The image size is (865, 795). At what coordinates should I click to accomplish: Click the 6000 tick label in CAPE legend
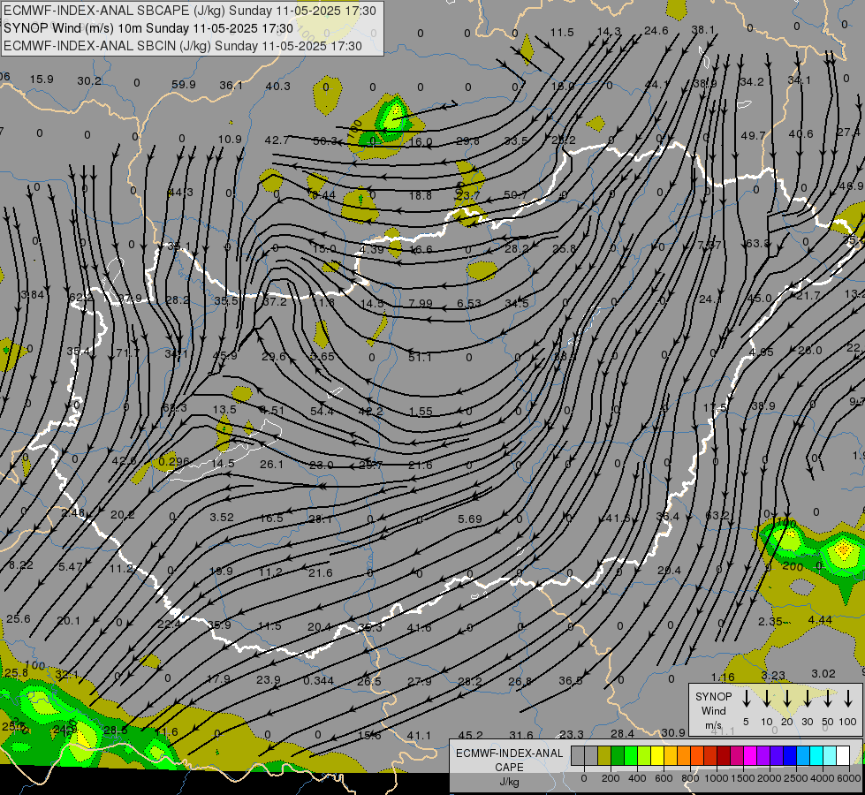[849, 778]
